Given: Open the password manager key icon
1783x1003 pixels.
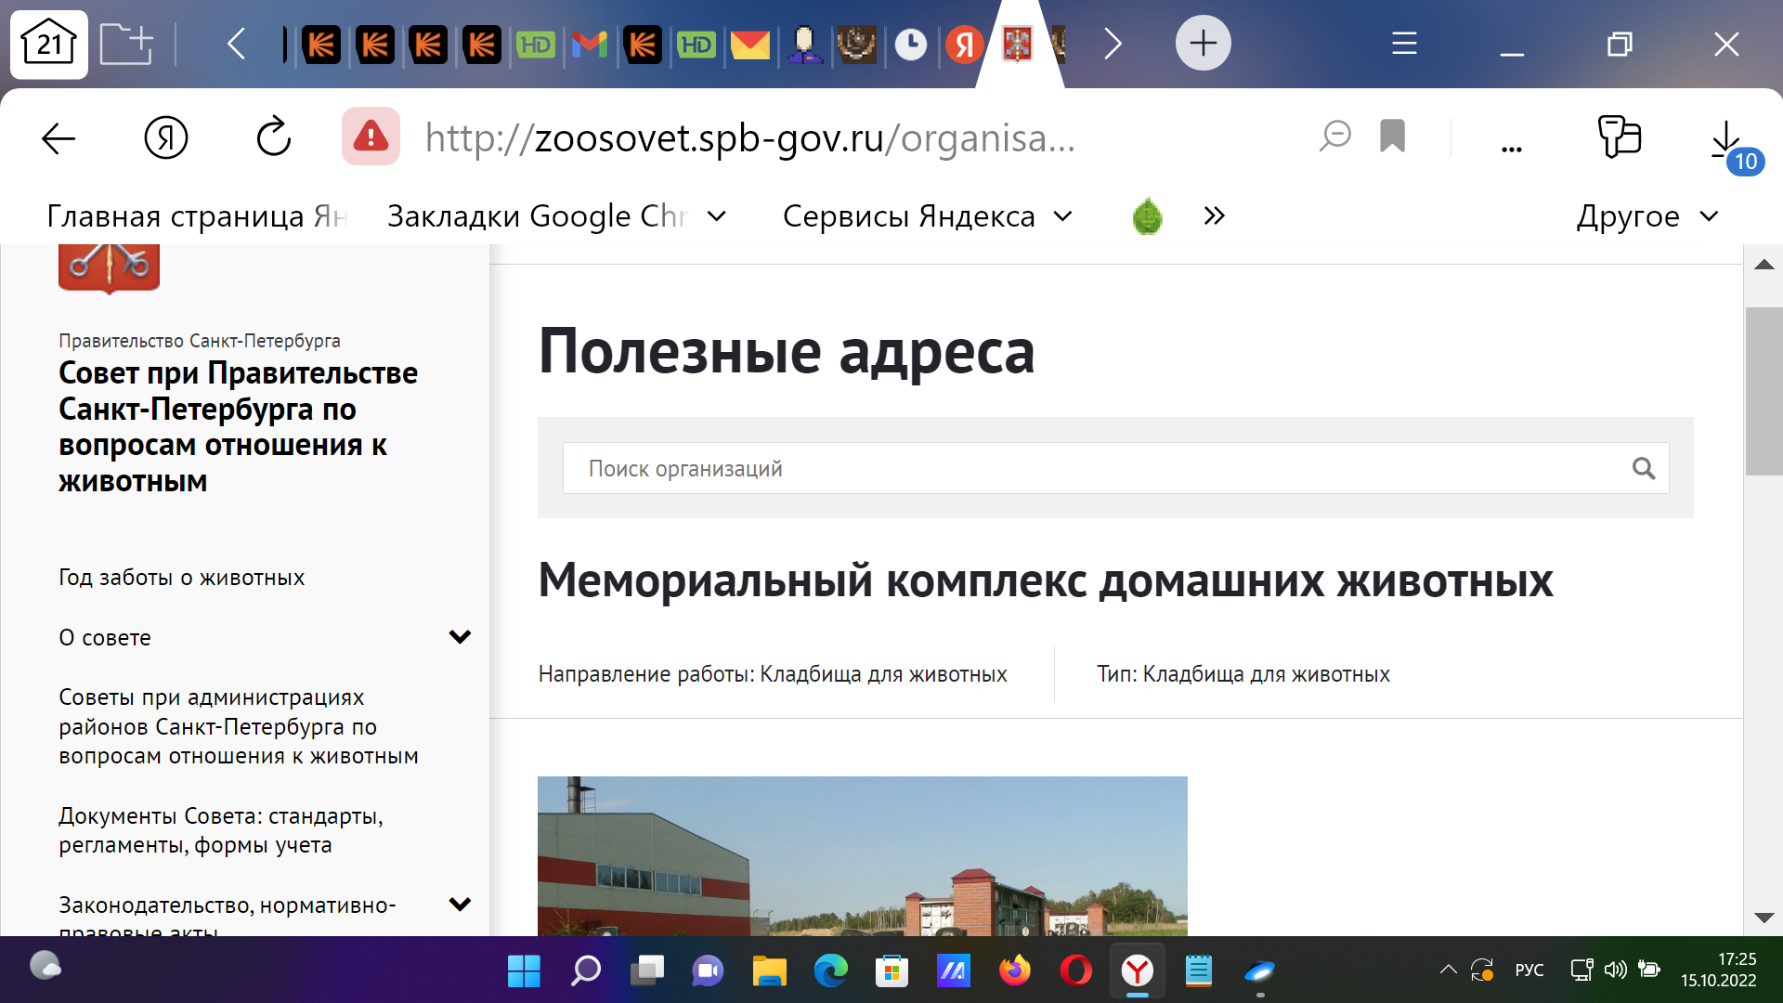Looking at the screenshot, I should [x=1620, y=137].
